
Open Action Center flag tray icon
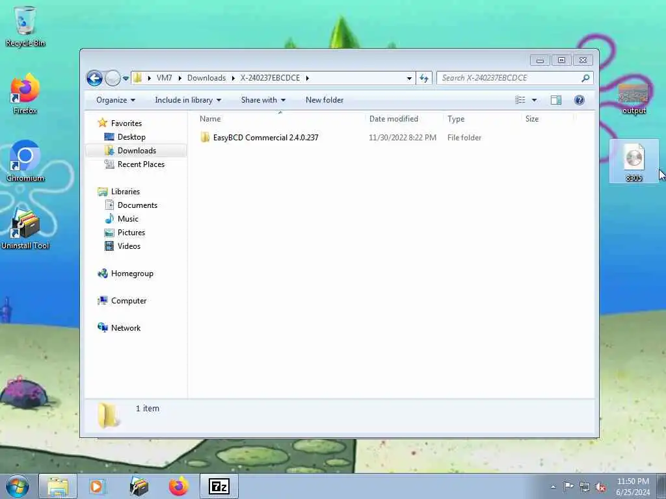pos(568,487)
